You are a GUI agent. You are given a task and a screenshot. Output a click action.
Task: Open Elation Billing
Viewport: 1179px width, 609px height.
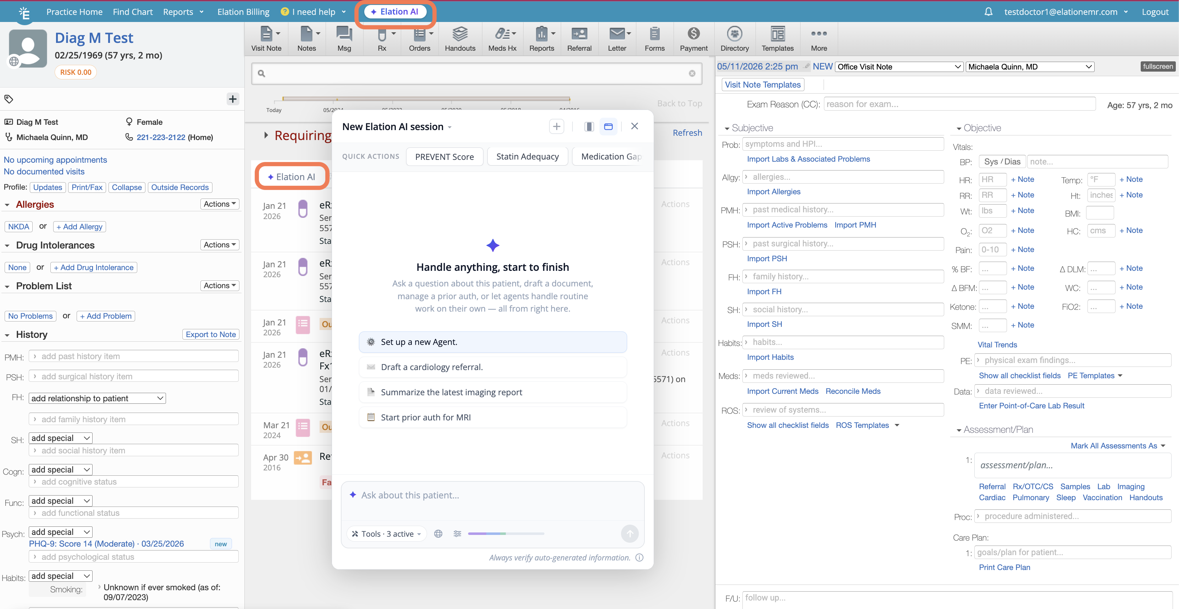click(243, 12)
